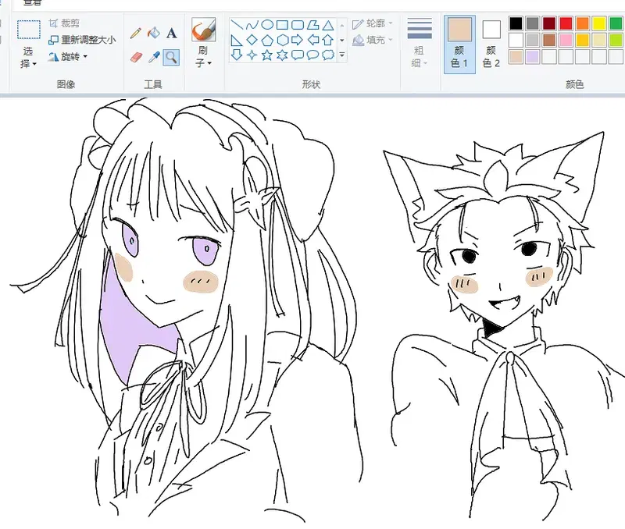This screenshot has height=529, width=625.
Task: Open the 粗细 line size menu
Action: point(420,43)
